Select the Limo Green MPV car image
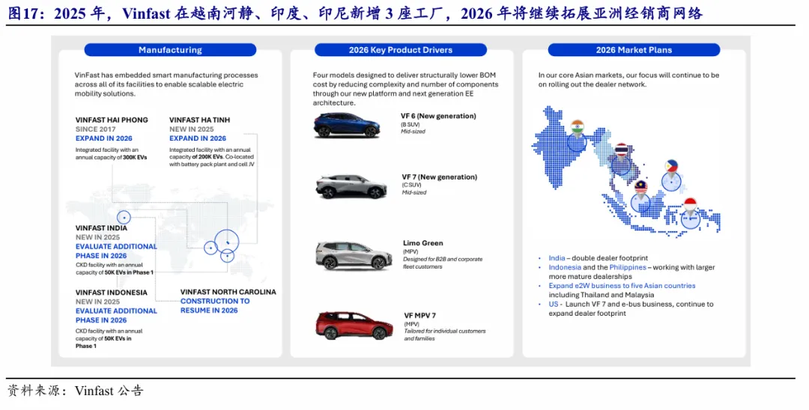This screenshot has width=809, height=410. pyautogui.click(x=354, y=256)
